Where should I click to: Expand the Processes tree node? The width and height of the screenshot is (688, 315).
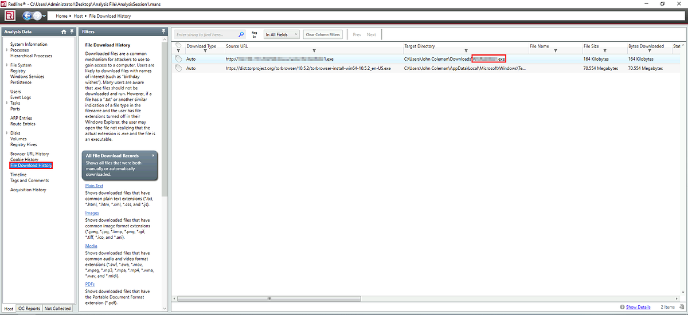7,50
